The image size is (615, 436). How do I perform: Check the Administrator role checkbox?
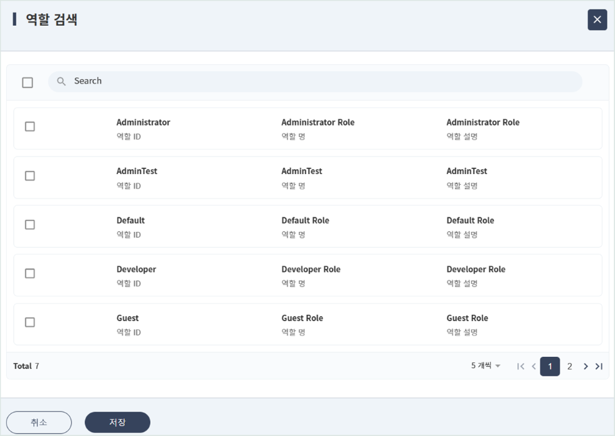[x=30, y=126]
